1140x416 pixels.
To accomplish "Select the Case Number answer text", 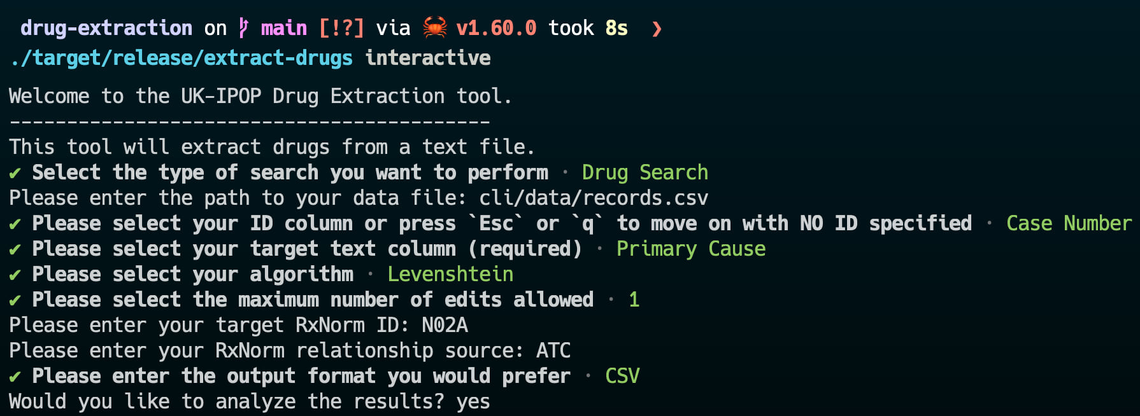I will (1069, 223).
